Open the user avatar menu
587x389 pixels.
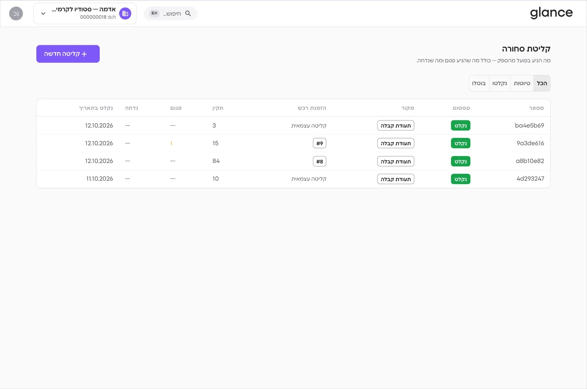[x=16, y=14]
